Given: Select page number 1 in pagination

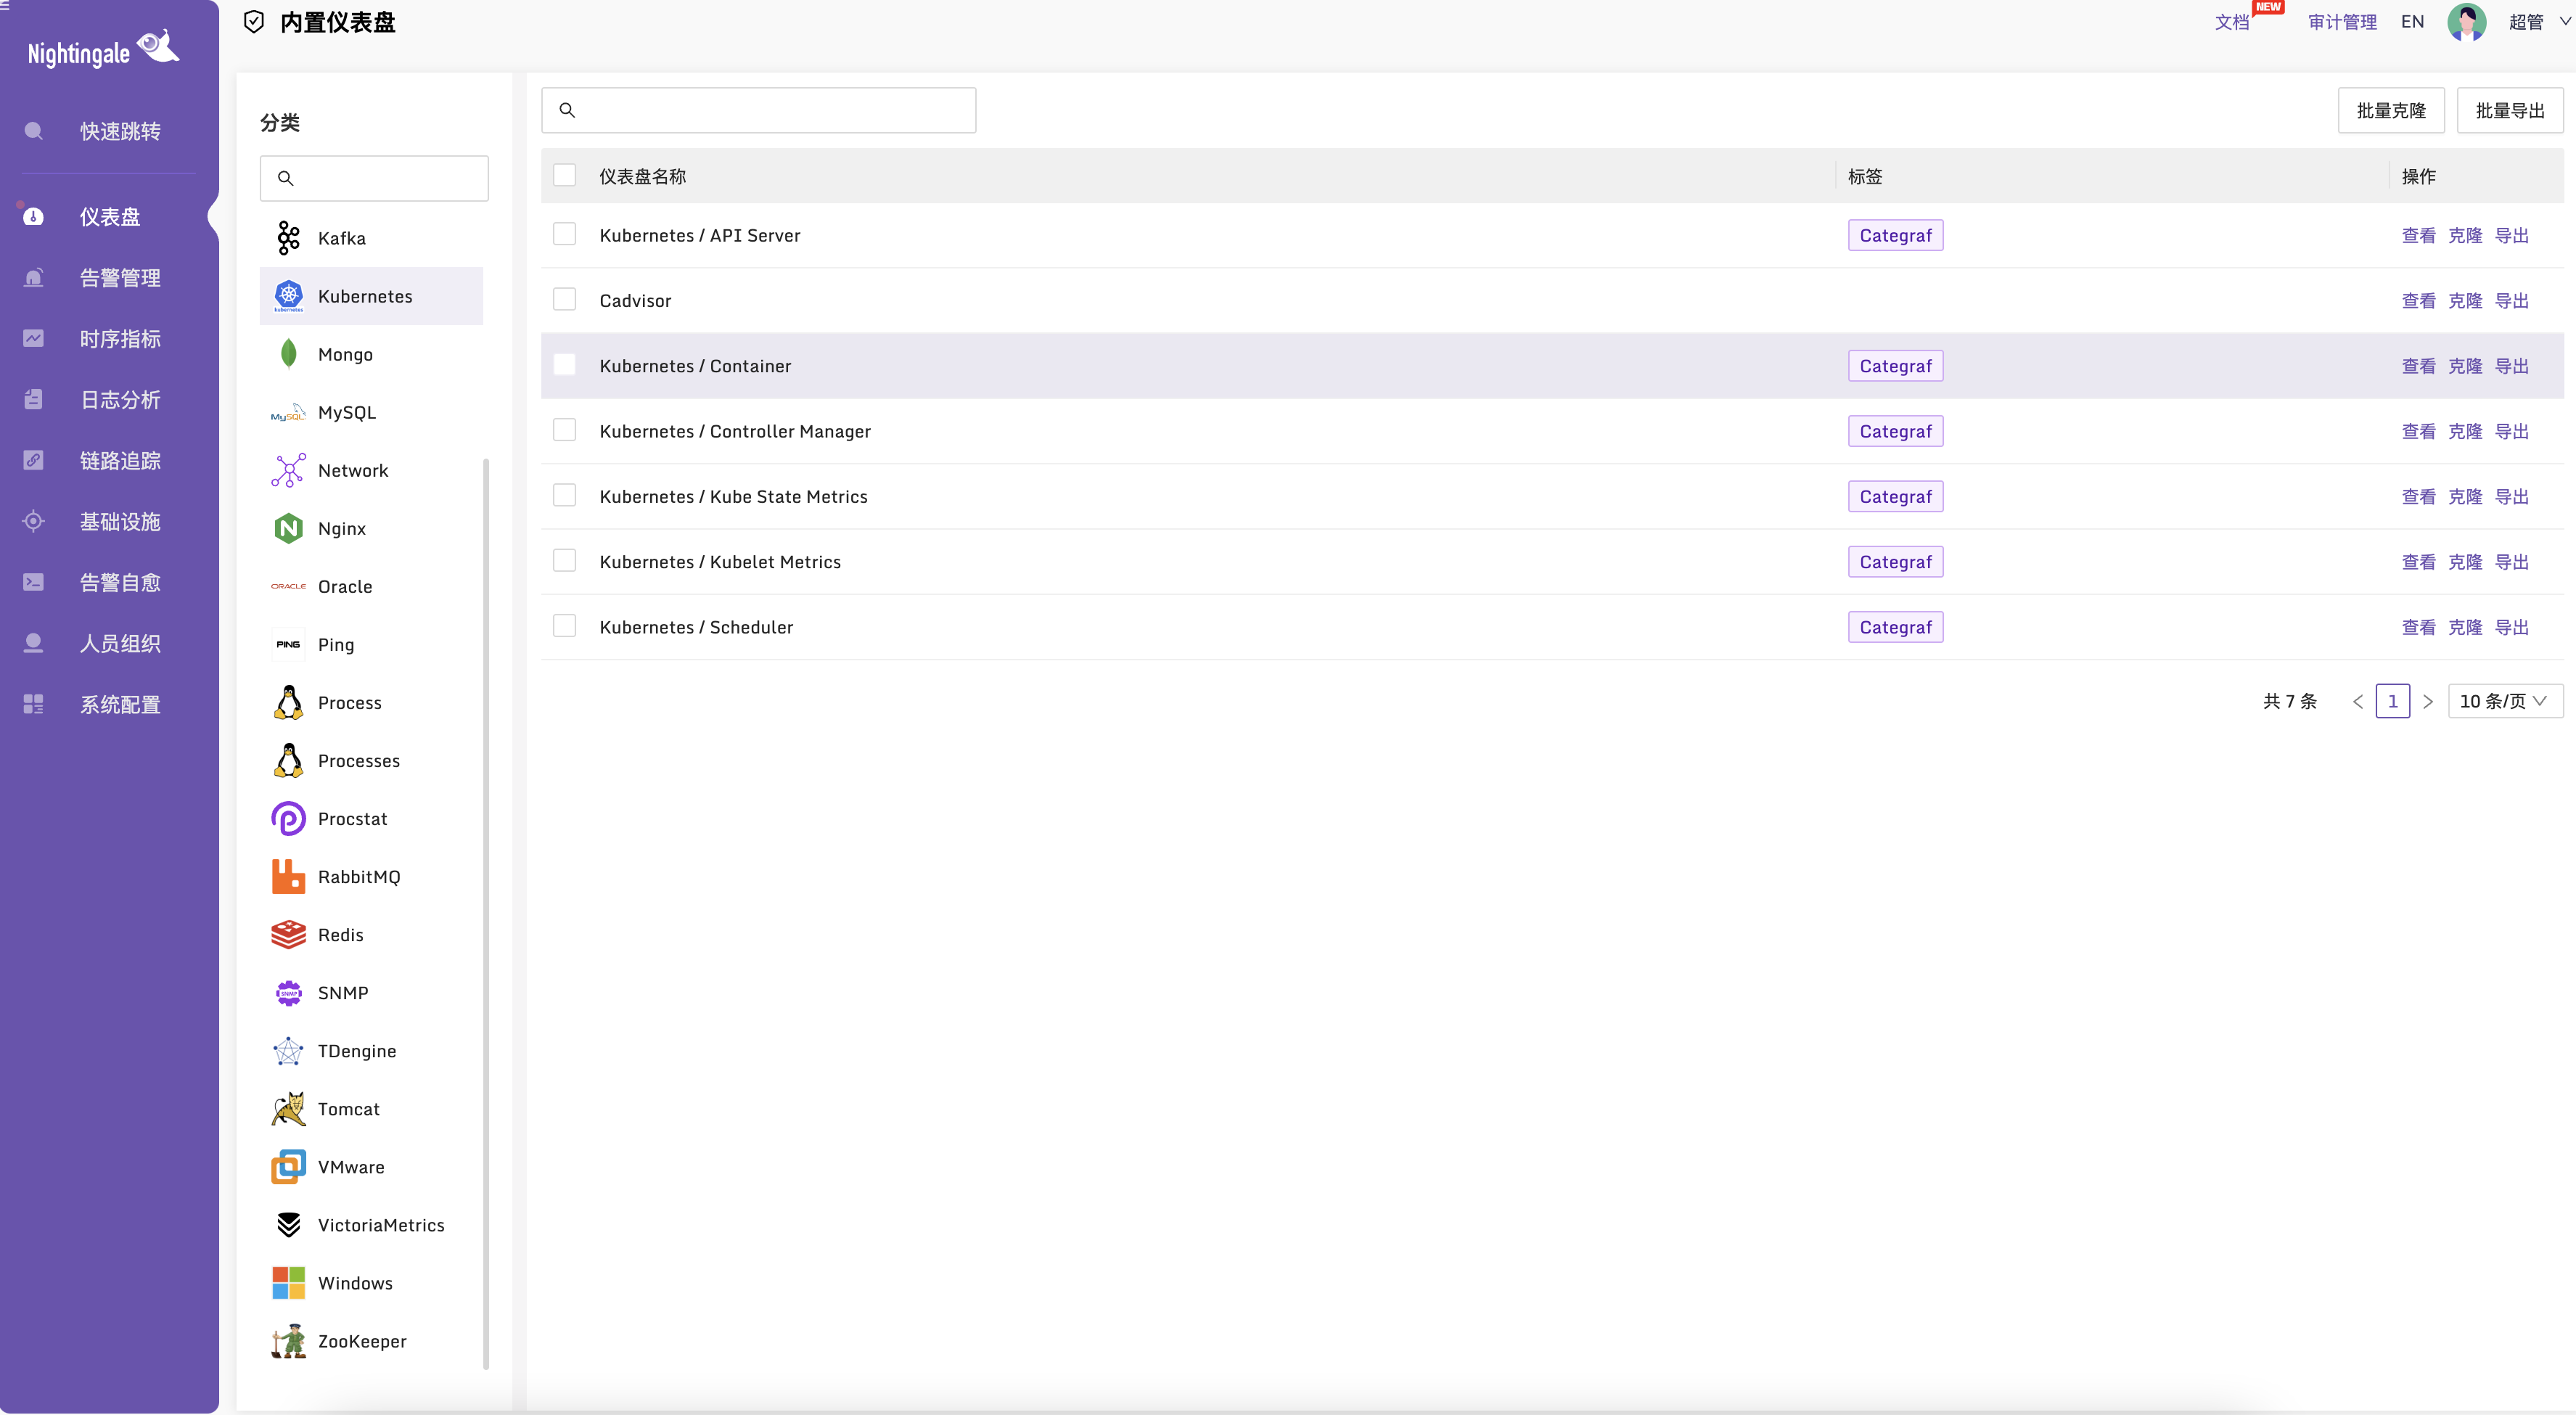Looking at the screenshot, I should click(x=2392, y=701).
